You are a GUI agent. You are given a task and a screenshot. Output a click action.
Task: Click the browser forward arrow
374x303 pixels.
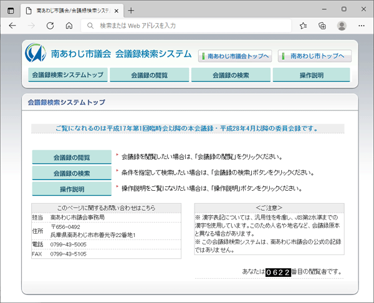(x=31, y=26)
